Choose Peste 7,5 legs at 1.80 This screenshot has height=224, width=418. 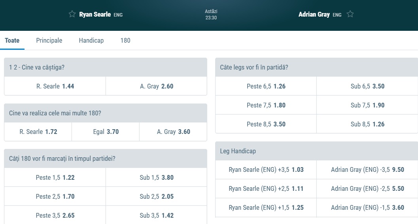(266, 105)
